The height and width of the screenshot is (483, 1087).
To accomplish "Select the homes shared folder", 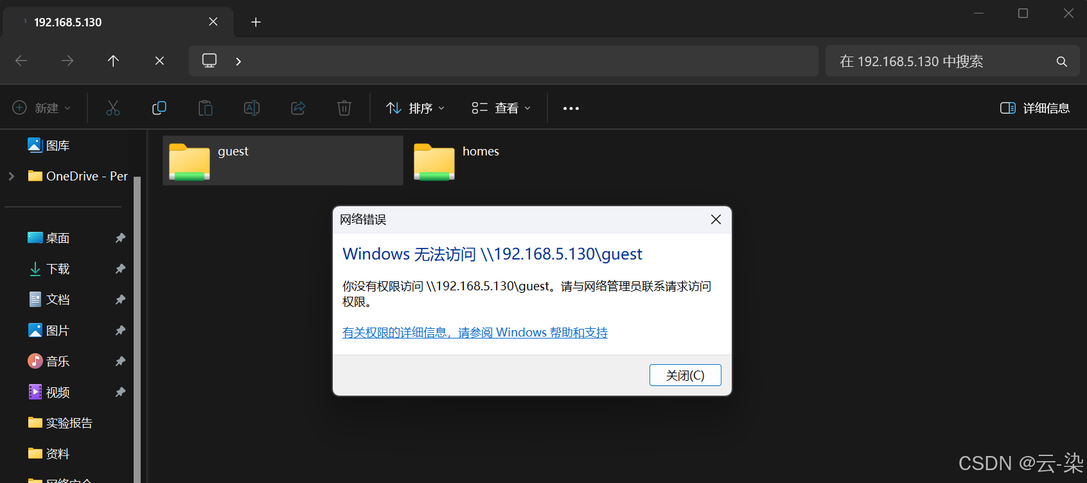I will click(457, 161).
